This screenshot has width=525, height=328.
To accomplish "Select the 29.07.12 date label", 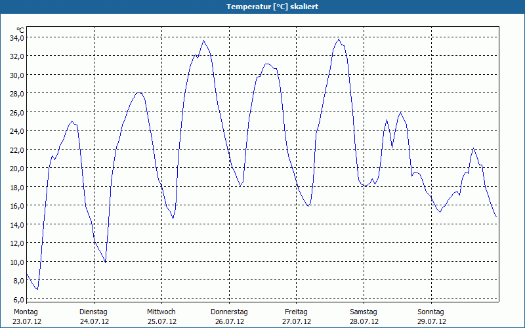I will (432, 321).
